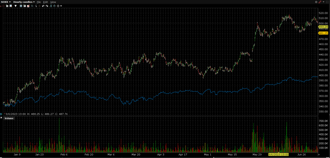Image resolution: width=330 pixels, height=158 pixels.
Task: Click the Mar 20 date axis label
Action: (136, 154)
